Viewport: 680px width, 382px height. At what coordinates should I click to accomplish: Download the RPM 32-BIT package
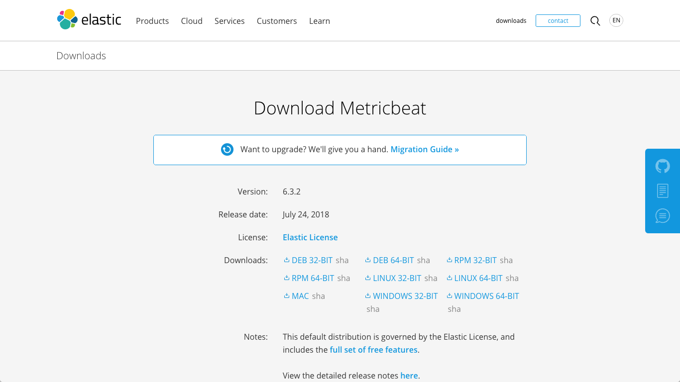[x=475, y=260]
